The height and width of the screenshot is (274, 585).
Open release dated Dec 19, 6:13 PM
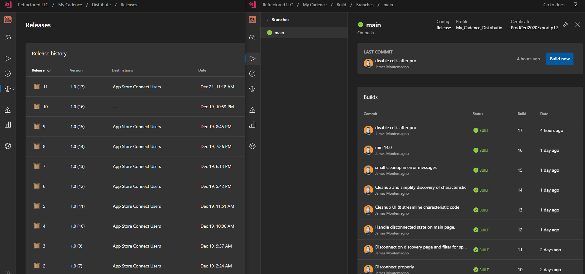135,166
